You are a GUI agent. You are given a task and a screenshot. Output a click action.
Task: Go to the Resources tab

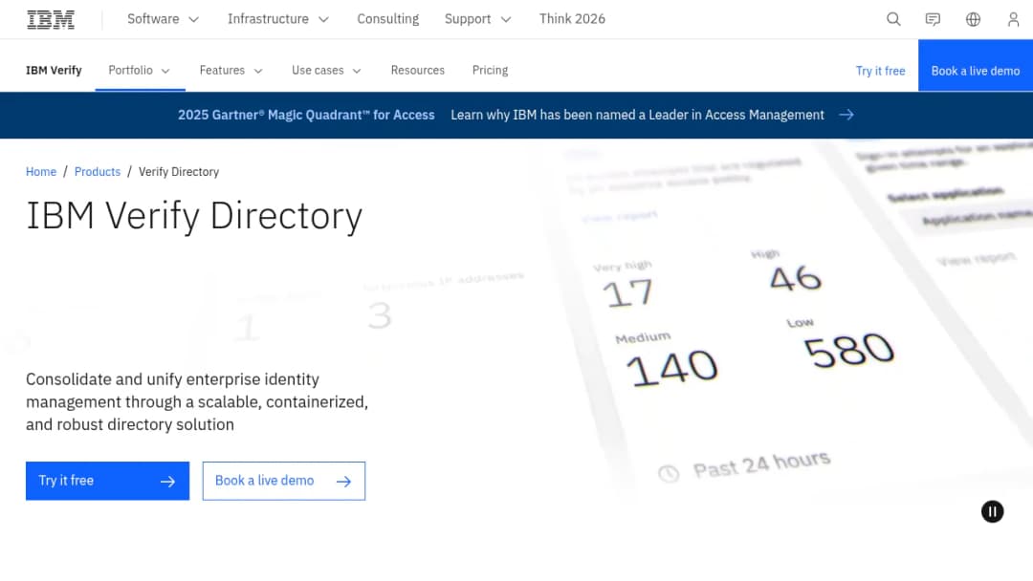coord(418,71)
